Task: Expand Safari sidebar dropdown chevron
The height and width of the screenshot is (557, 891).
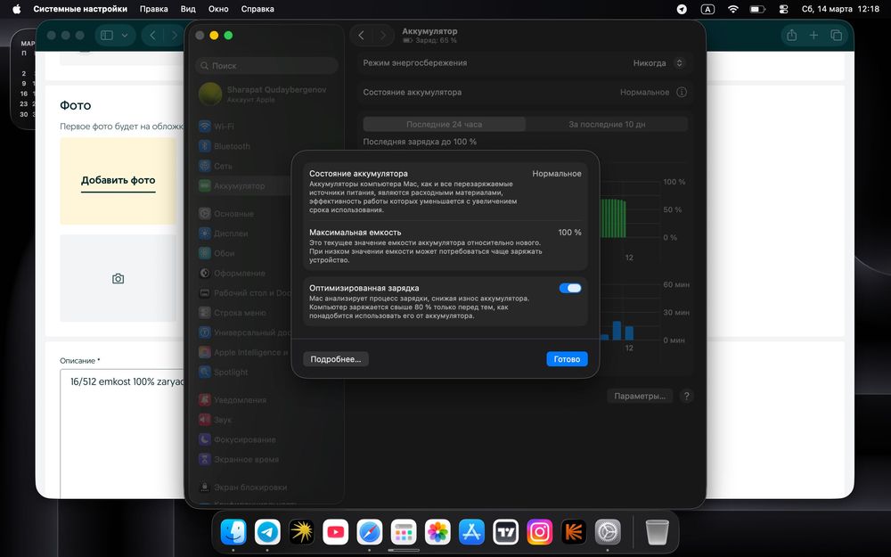Action: coord(125,36)
